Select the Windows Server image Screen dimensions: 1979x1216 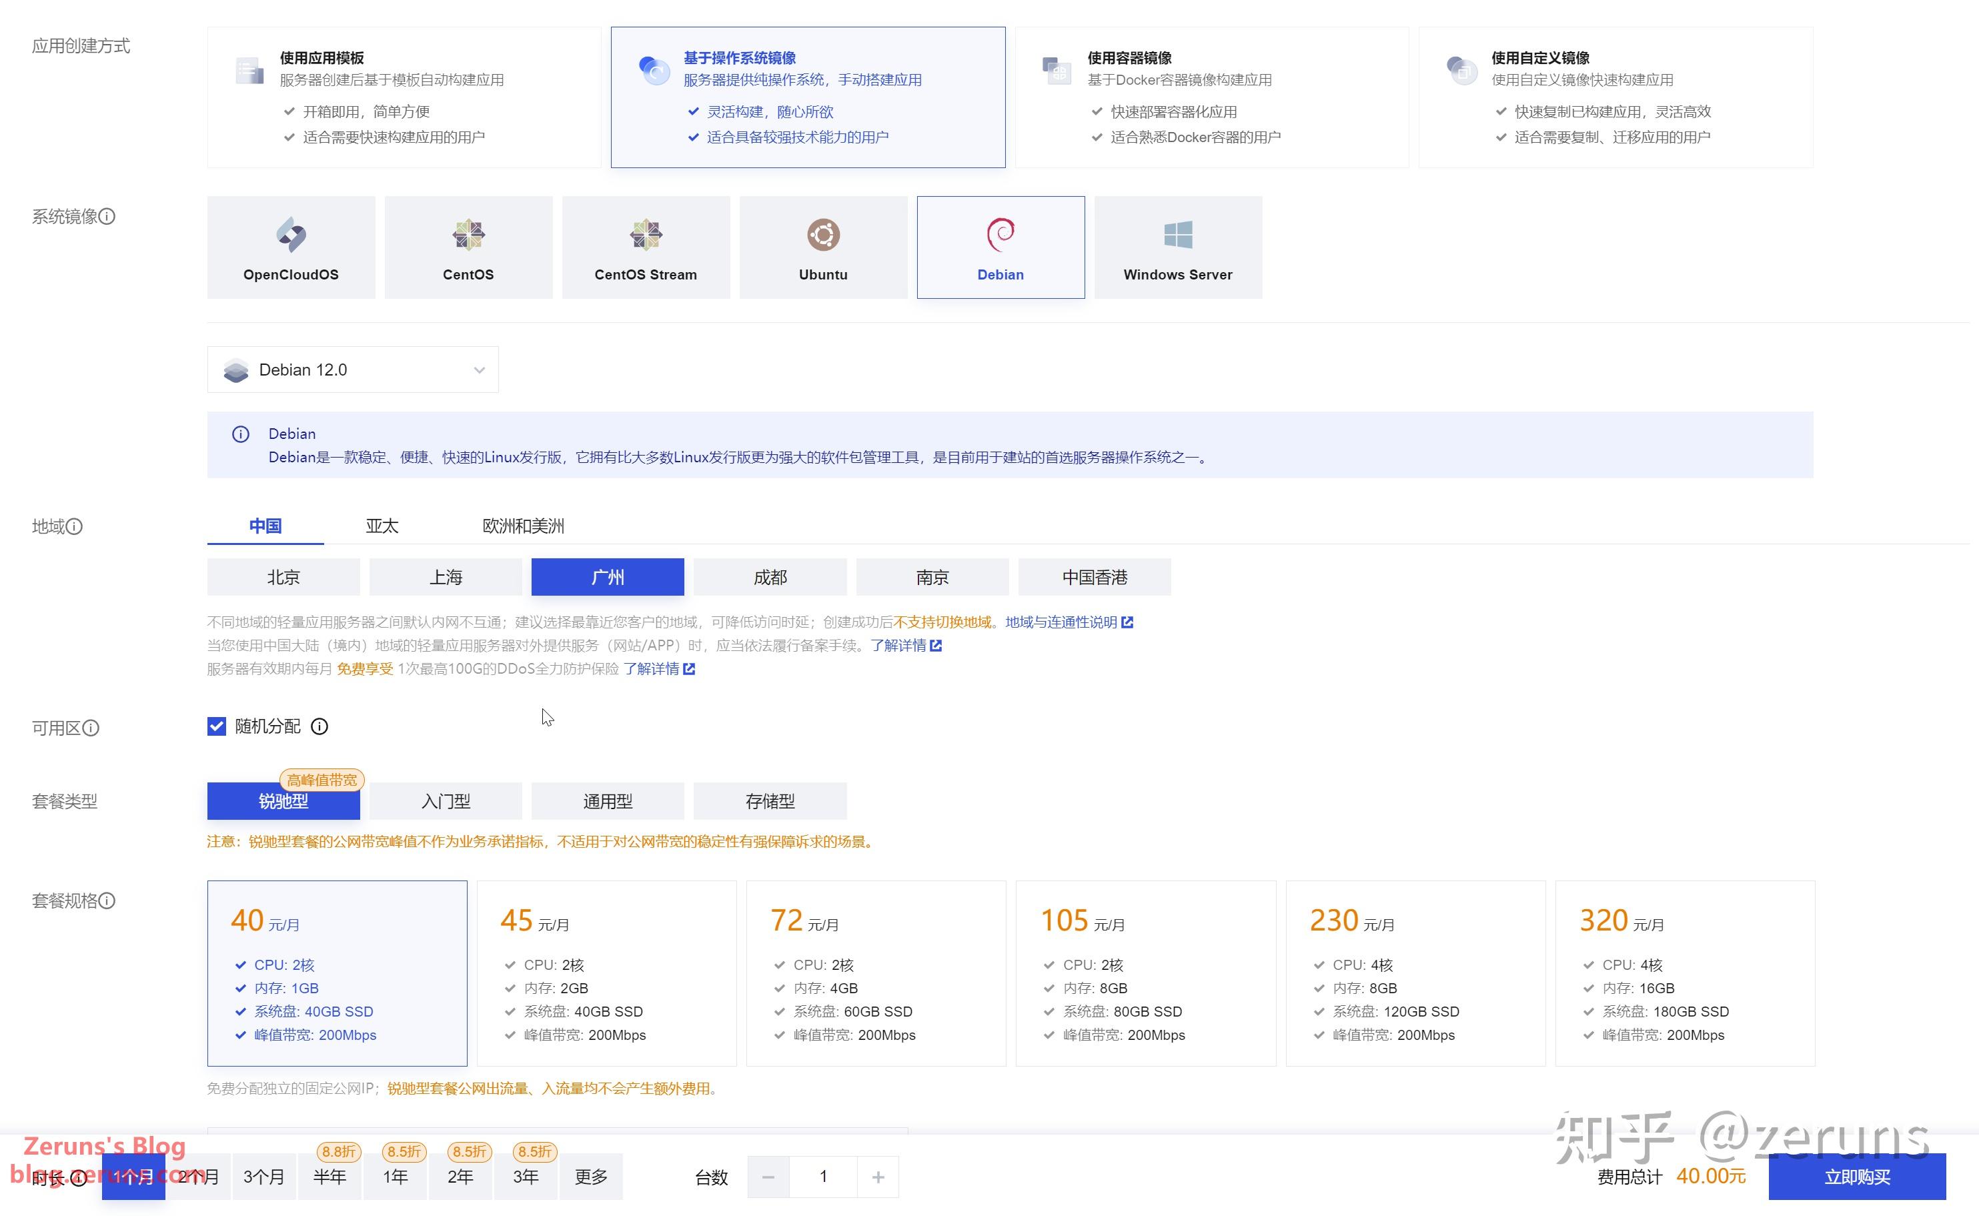point(1177,247)
